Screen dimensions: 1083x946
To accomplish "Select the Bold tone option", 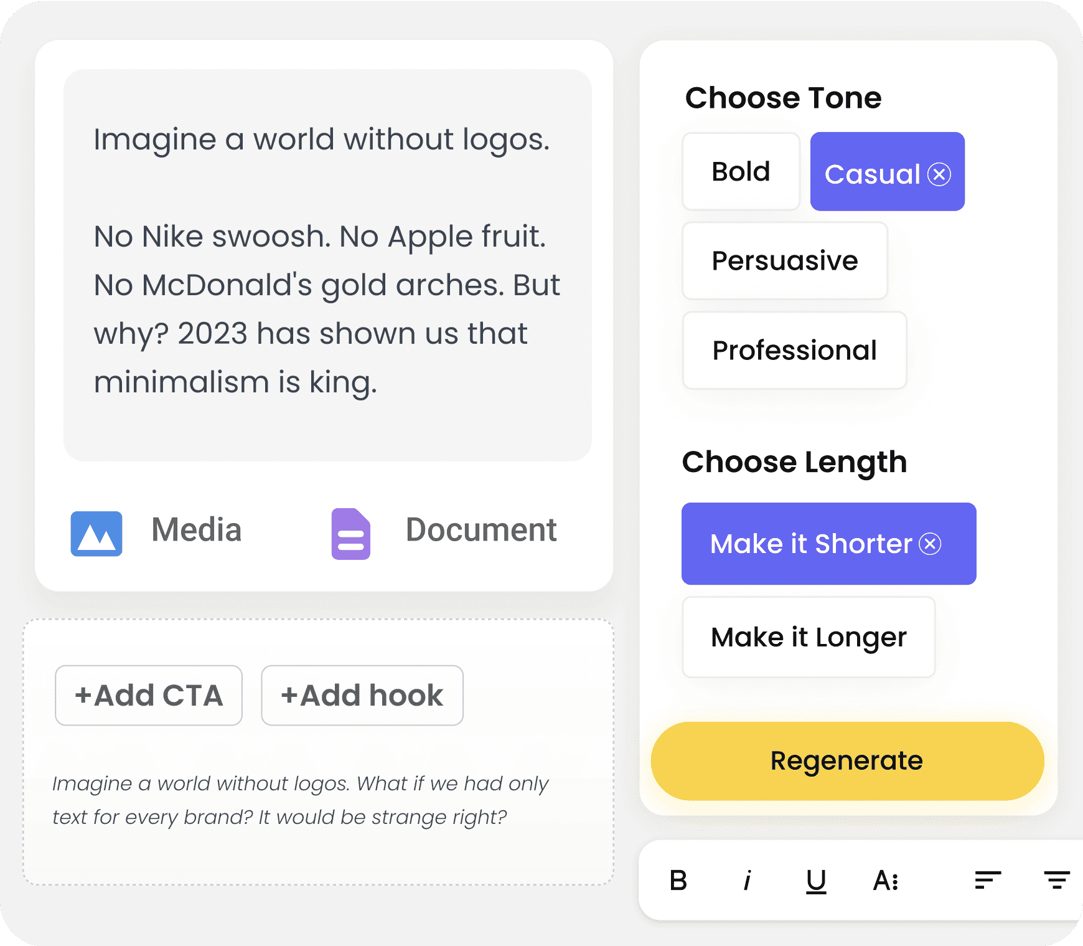I will point(741,171).
